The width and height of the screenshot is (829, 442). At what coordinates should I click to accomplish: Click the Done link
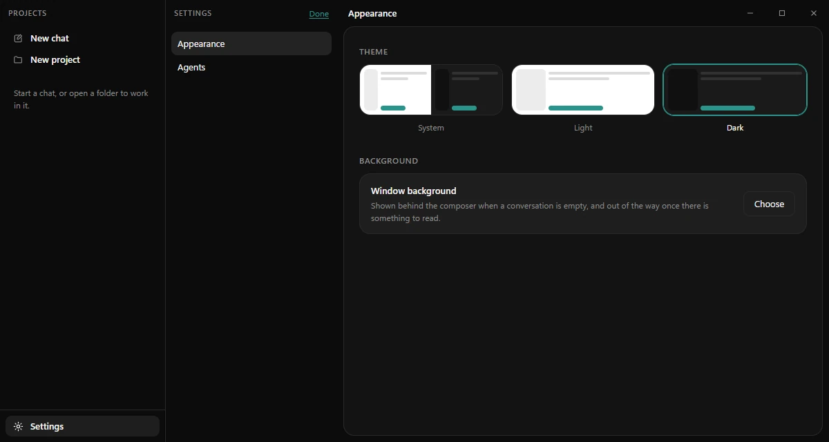click(319, 14)
